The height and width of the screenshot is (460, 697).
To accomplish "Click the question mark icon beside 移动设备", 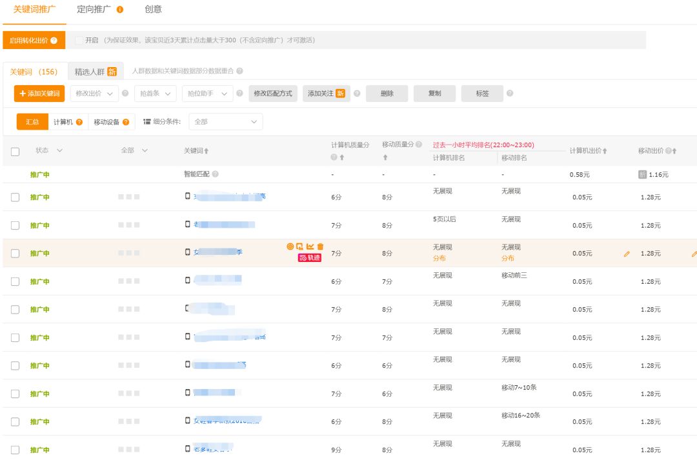I will pos(126,121).
